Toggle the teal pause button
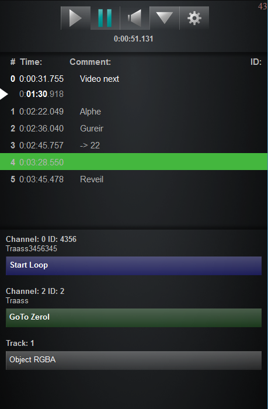This screenshot has width=268, height=409. click(105, 18)
